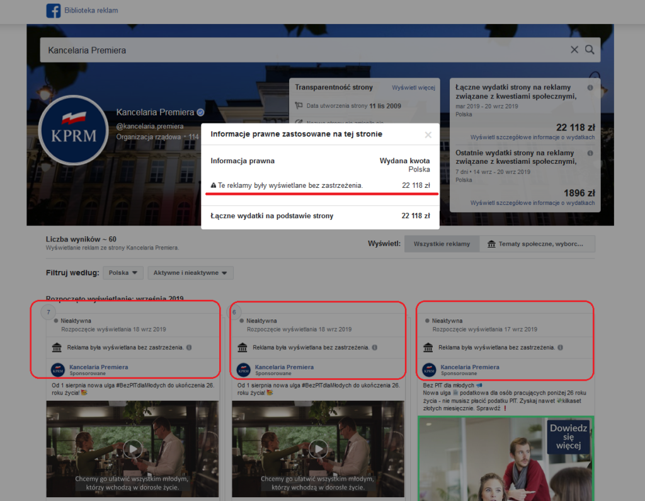Click the institution icon in first ad card
The image size is (645, 501).
57,347
